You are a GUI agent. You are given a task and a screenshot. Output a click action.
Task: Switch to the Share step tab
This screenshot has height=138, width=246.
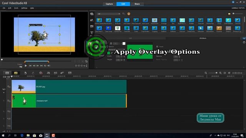[137, 4]
